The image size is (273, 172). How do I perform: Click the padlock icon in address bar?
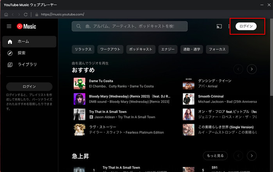[37, 14]
